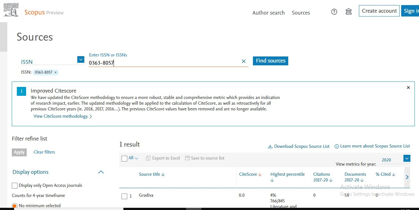Open the metrics year 2020 dropdown
This screenshot has height=210, width=419.
pos(407,158)
